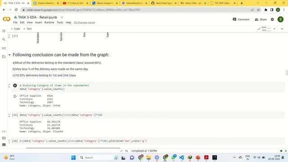Open the Chrome three-dot menu
The image size is (288, 162).
click(x=284, y=10)
